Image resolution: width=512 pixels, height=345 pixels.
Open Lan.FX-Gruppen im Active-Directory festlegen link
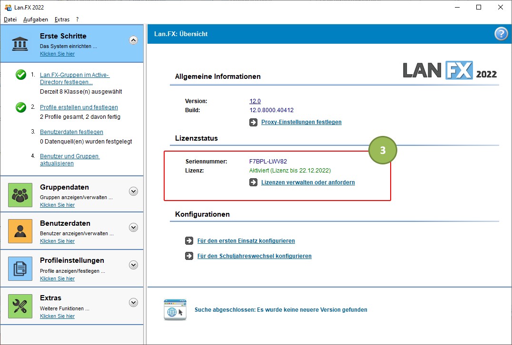coord(74,78)
